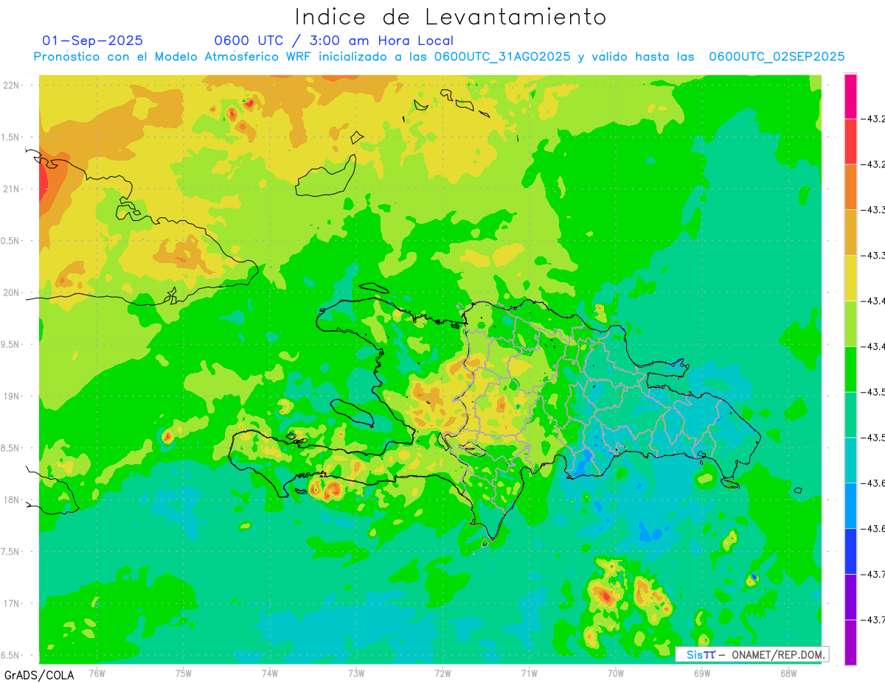Select the "68W" longitude label
This screenshot has width=885, height=683.
pyautogui.click(x=788, y=673)
